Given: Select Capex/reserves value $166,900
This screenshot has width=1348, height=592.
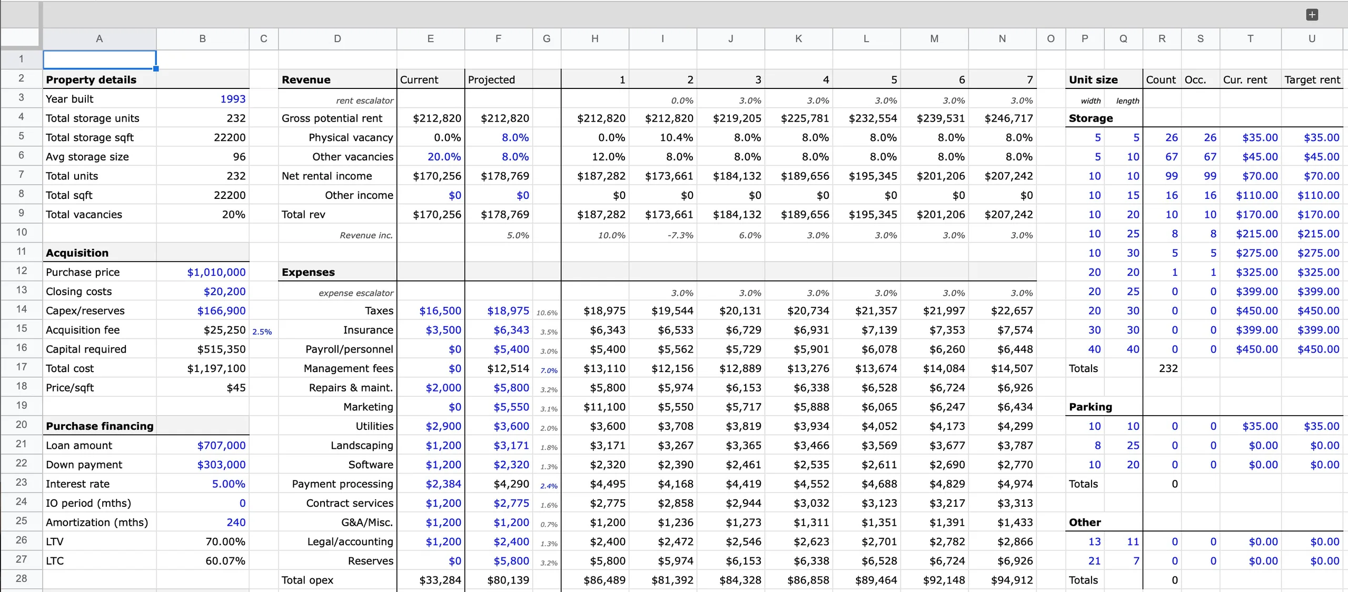Looking at the screenshot, I should [221, 310].
